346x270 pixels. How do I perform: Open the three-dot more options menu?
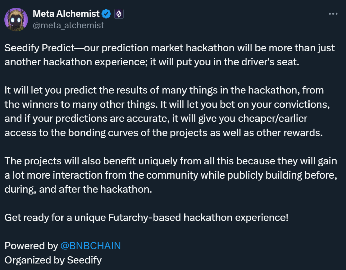[x=333, y=14]
